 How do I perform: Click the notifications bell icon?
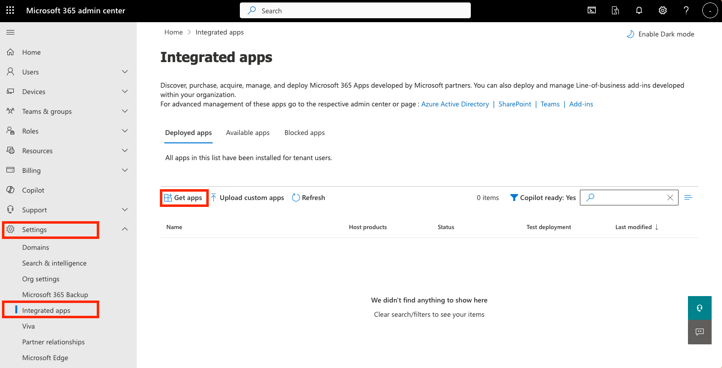(639, 10)
